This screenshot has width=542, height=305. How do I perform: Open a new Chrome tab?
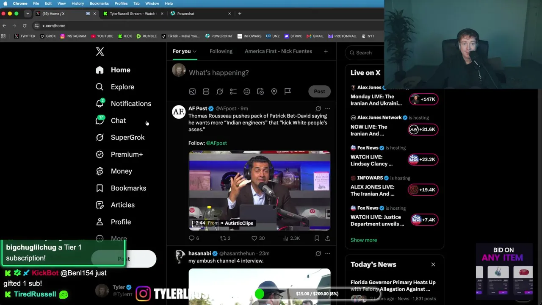point(240,14)
